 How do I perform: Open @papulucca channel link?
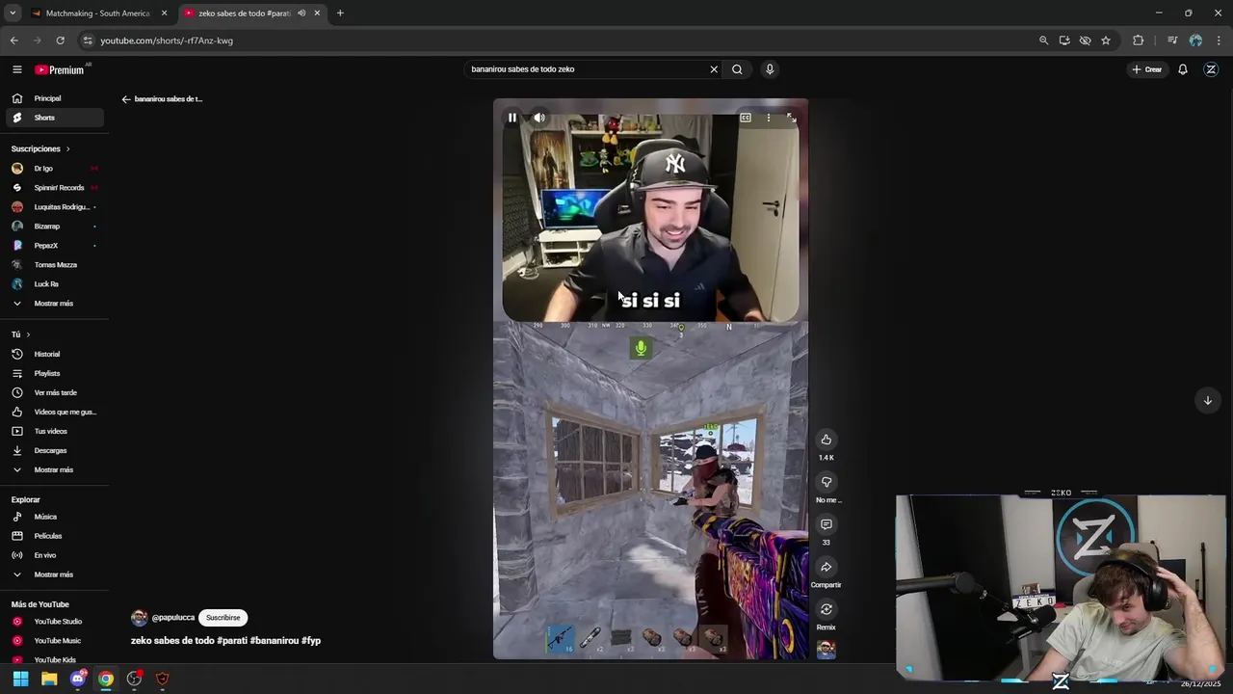[173, 618]
